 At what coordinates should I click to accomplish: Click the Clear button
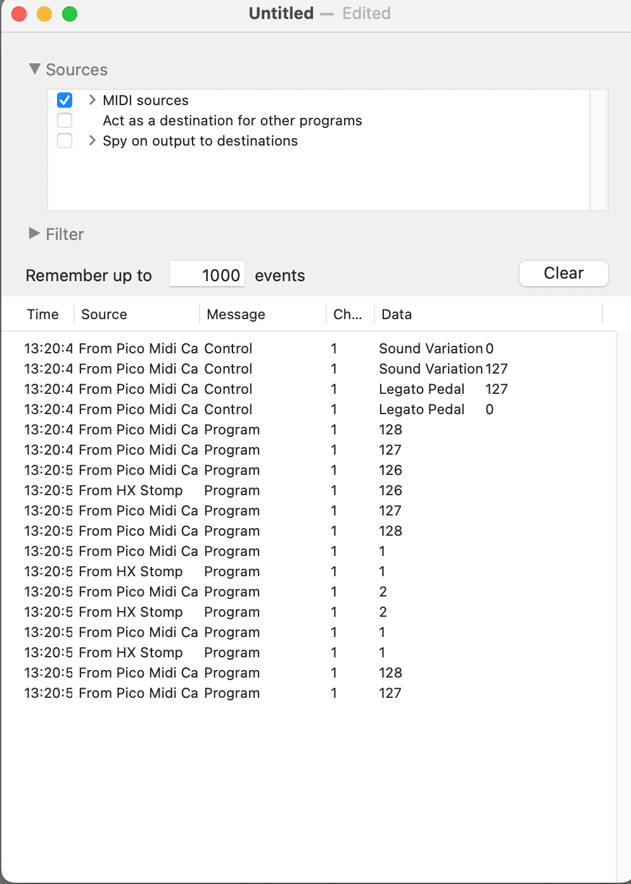(x=563, y=274)
